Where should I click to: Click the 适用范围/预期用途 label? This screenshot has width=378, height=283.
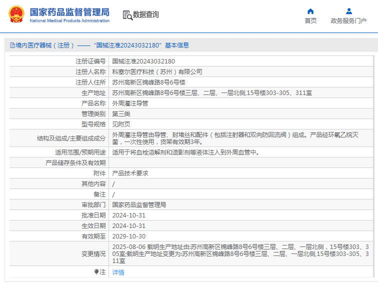click(80, 152)
